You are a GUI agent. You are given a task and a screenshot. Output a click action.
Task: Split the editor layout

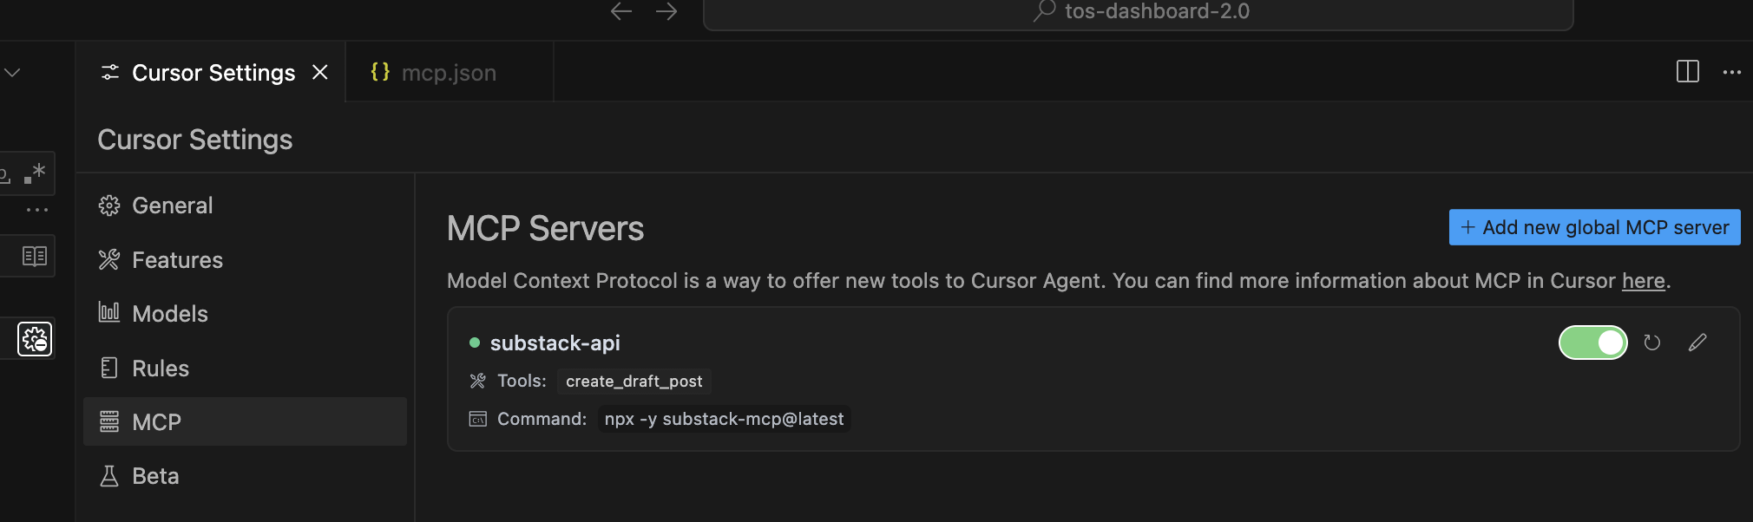point(1688,72)
